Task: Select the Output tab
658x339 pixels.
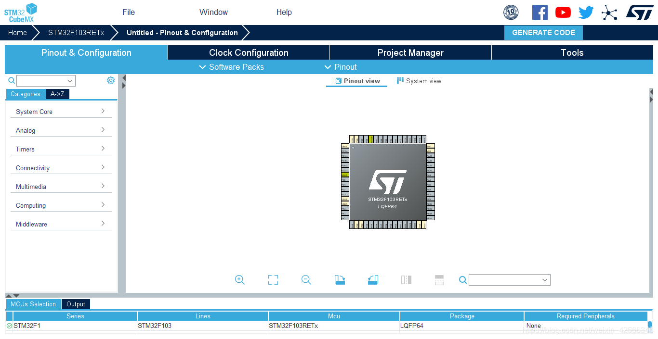Action: tap(76, 304)
